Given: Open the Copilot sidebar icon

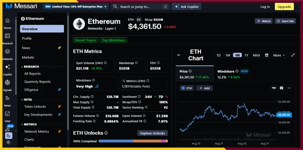Looking at the screenshot, I should [7, 70].
